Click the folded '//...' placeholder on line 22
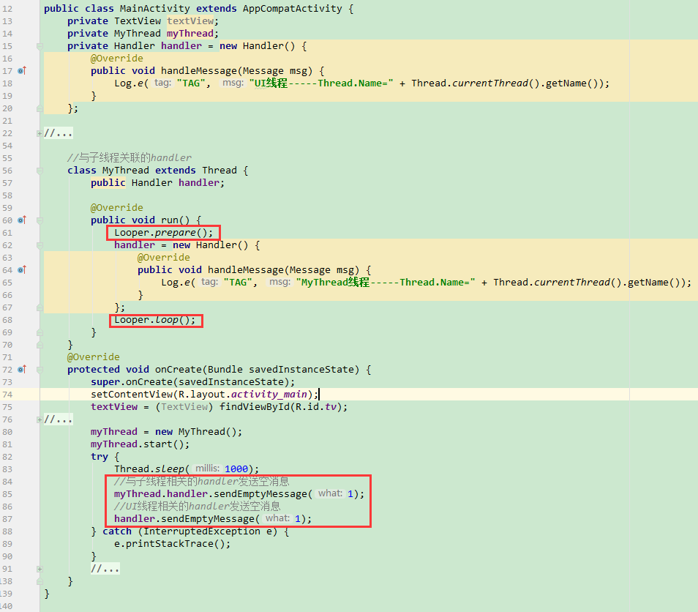 click(x=59, y=133)
